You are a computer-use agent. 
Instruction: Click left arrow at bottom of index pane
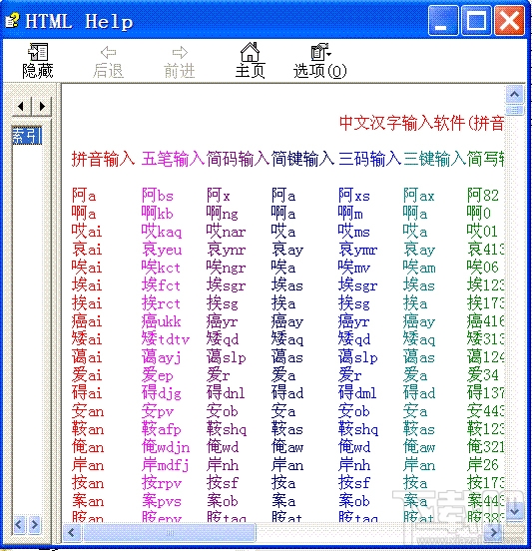coord(19,525)
